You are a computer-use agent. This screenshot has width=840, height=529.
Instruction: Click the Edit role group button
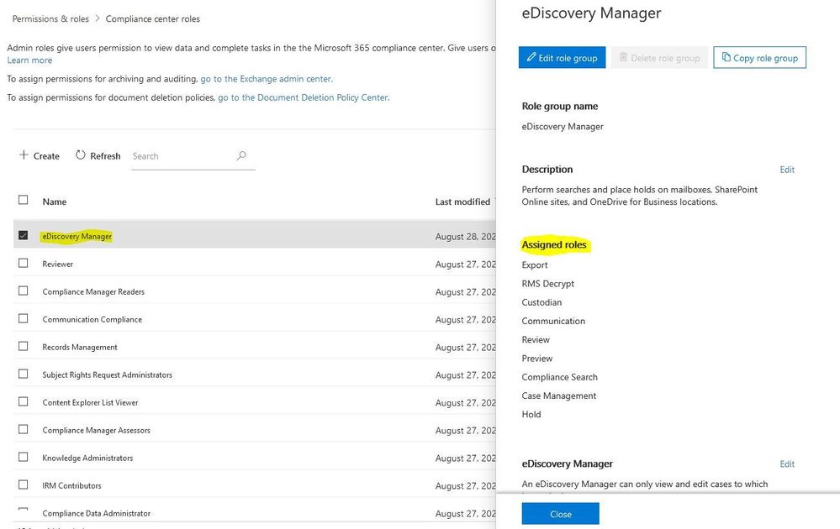tap(562, 57)
